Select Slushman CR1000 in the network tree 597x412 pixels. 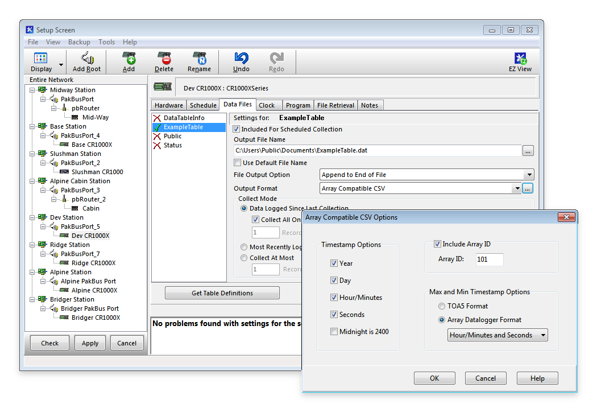click(97, 172)
